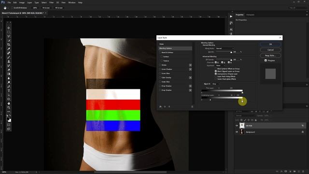Select the Quick Selection tool

tap(9, 41)
